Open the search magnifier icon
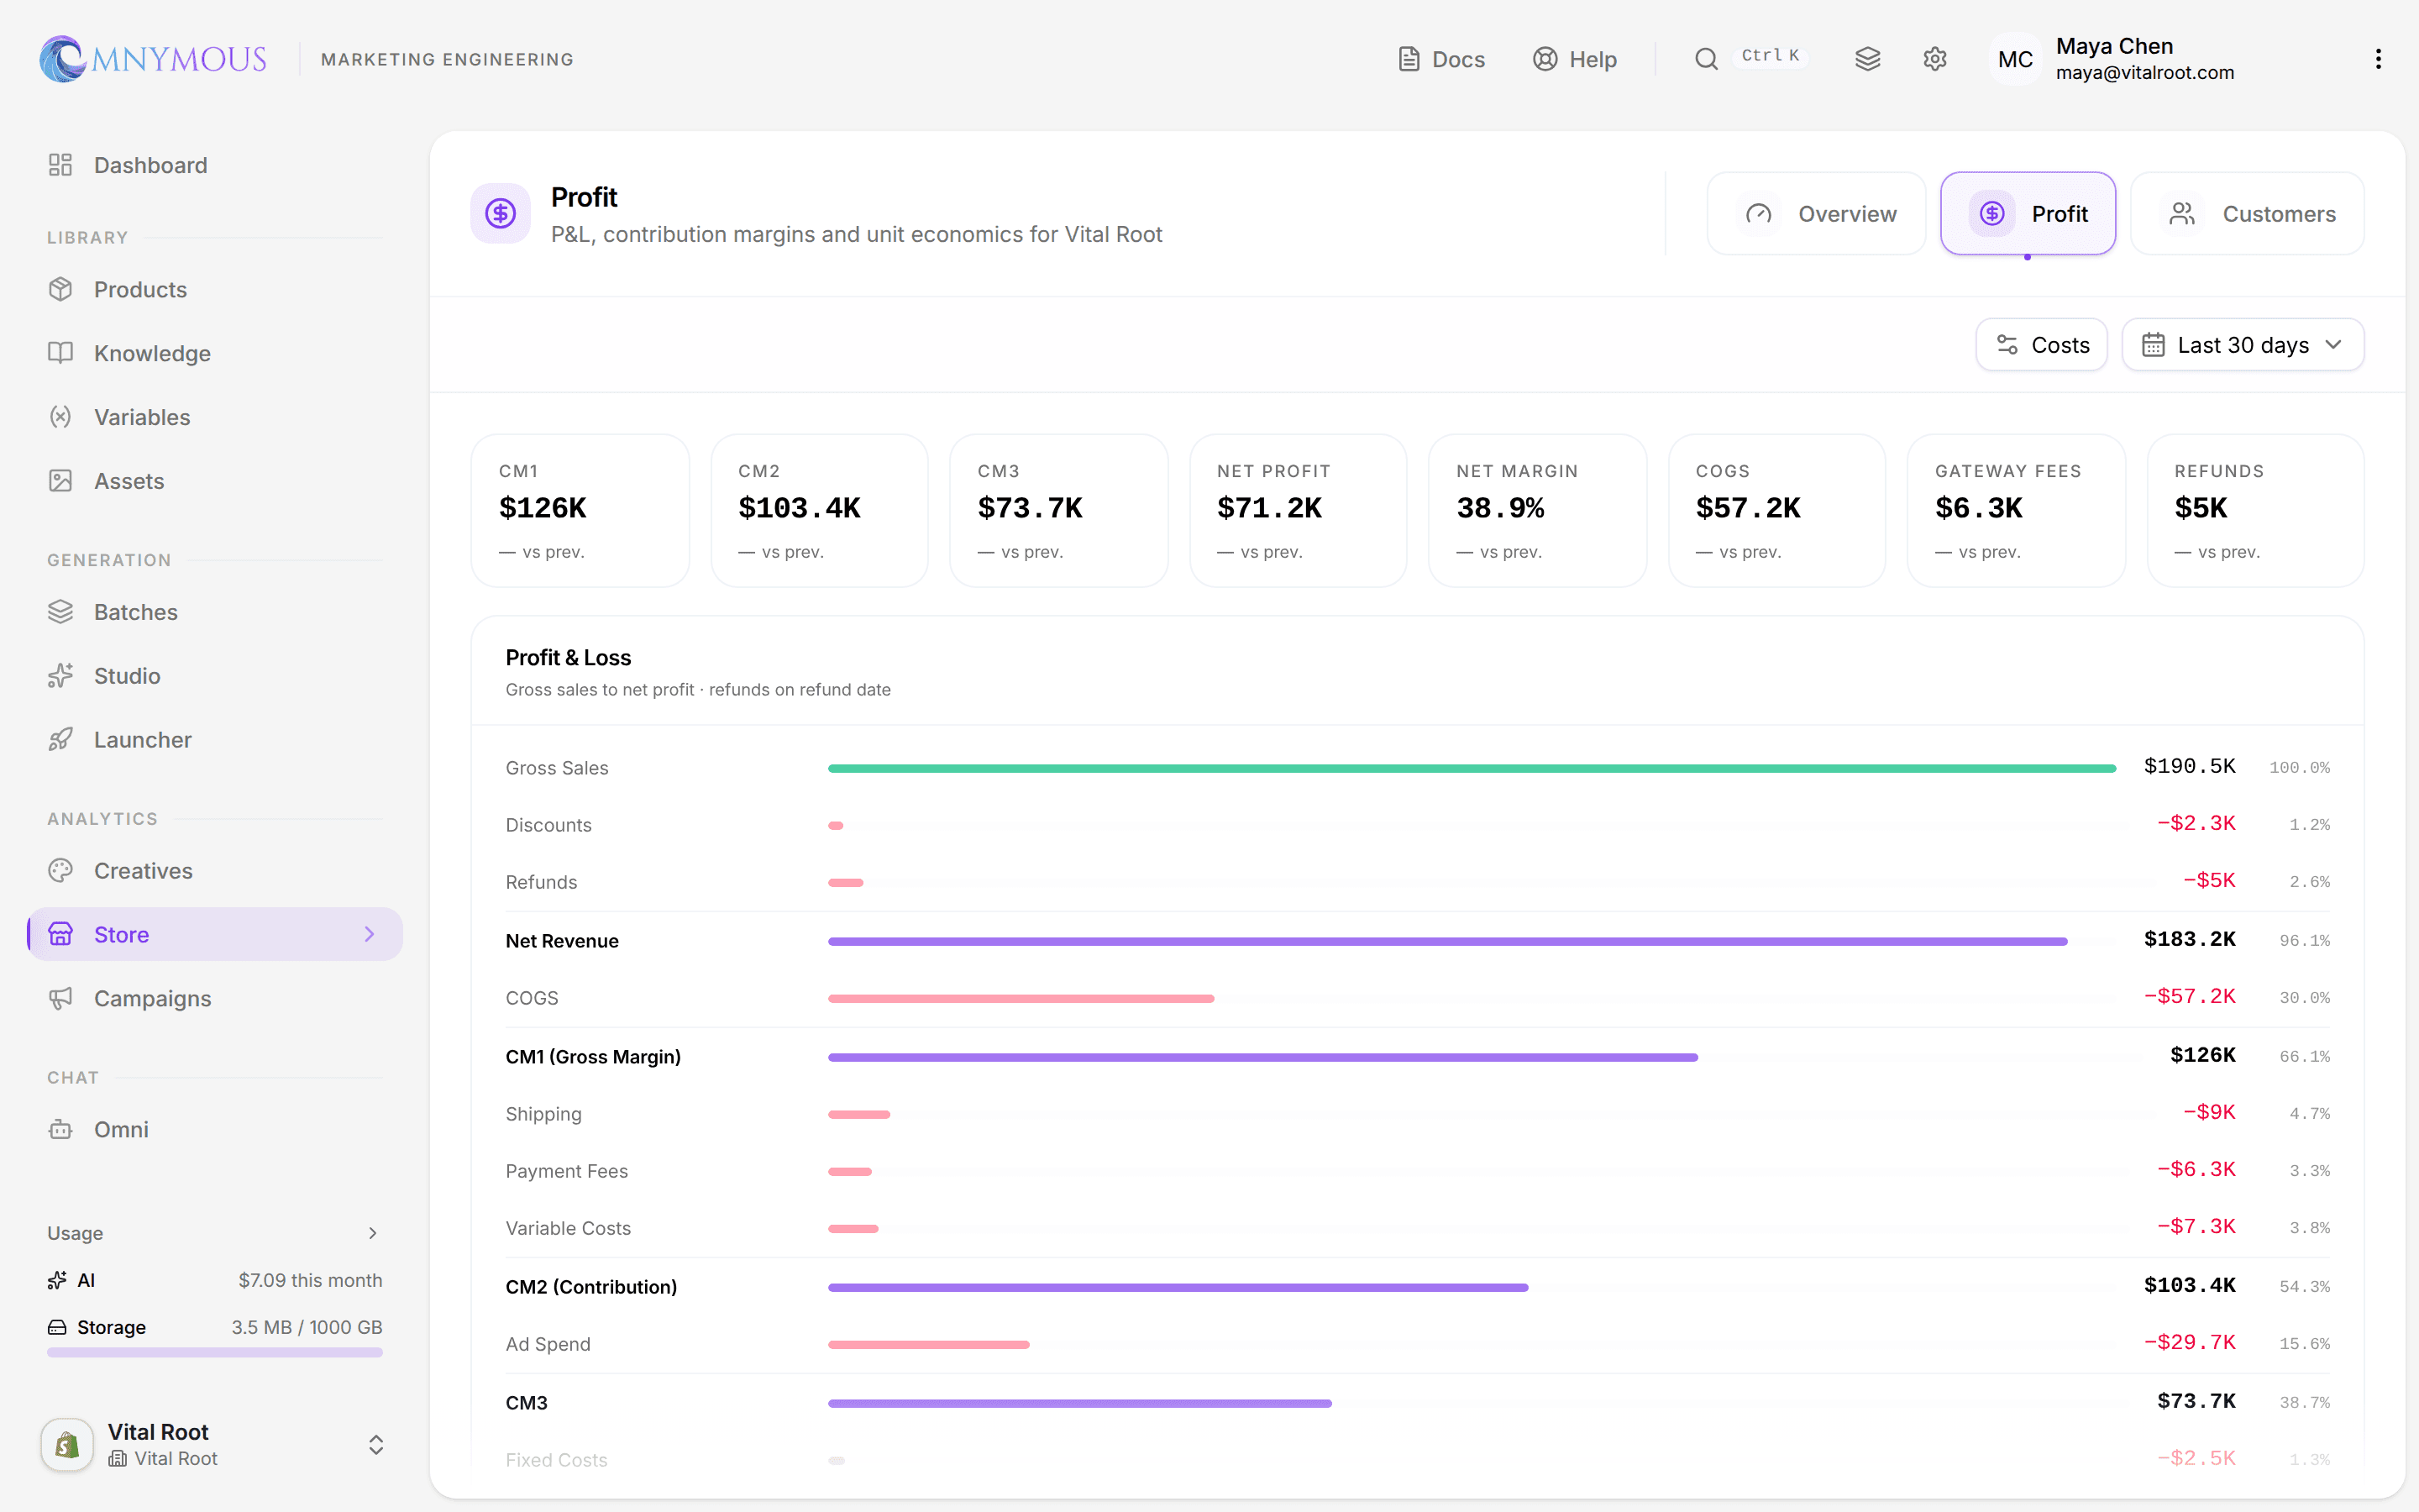The height and width of the screenshot is (1512, 2419). pyautogui.click(x=1706, y=59)
